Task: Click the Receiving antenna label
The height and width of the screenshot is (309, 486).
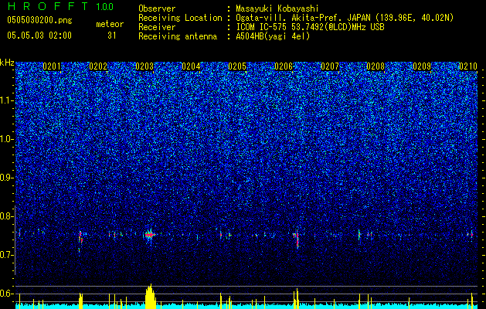Action: 178,36
